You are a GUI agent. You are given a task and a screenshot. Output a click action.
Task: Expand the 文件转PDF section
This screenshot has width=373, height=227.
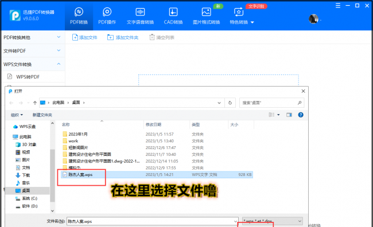(x=32, y=50)
